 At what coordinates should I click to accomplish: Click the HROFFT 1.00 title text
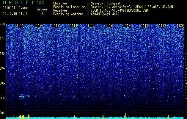pyautogui.click(x=23, y=2)
